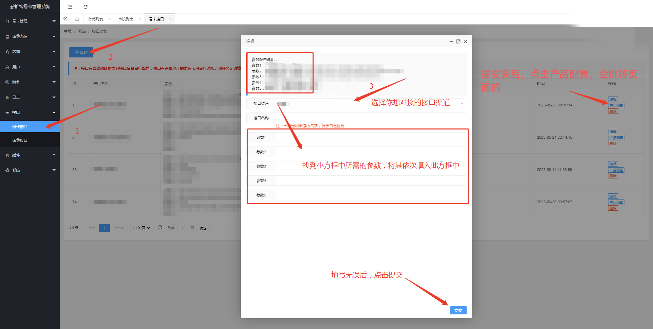Expand the 日志 sidebar menu
Screen dimensions: 653x329
pos(30,97)
